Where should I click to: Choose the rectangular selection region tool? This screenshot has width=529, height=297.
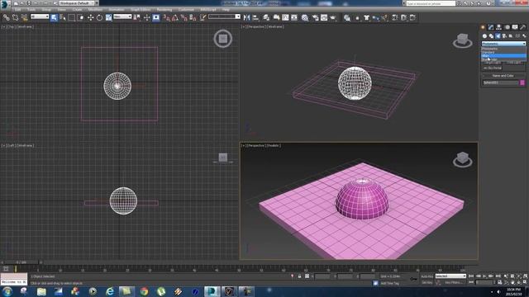click(72, 17)
